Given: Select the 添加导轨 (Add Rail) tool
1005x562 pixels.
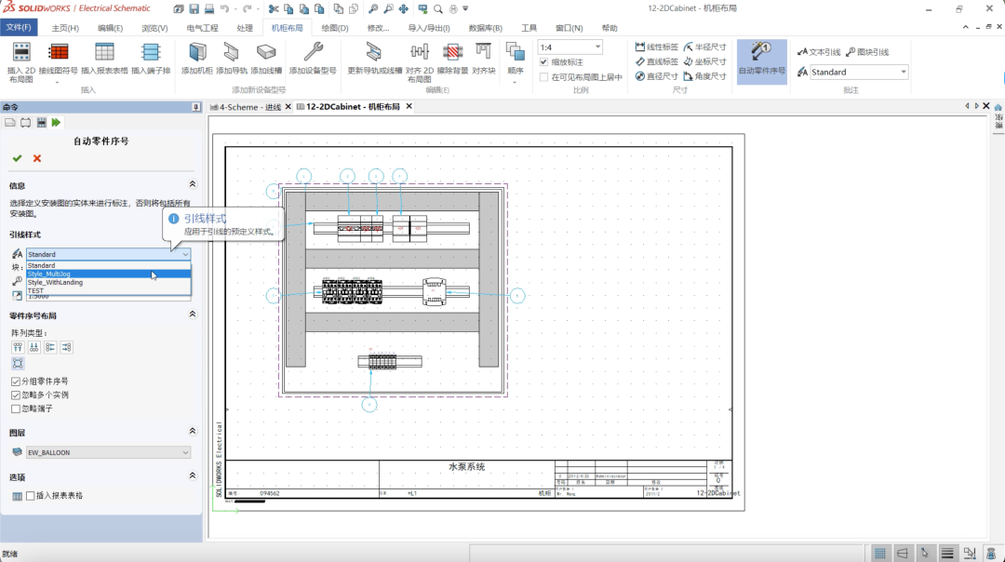Looking at the screenshot, I should point(230,53).
